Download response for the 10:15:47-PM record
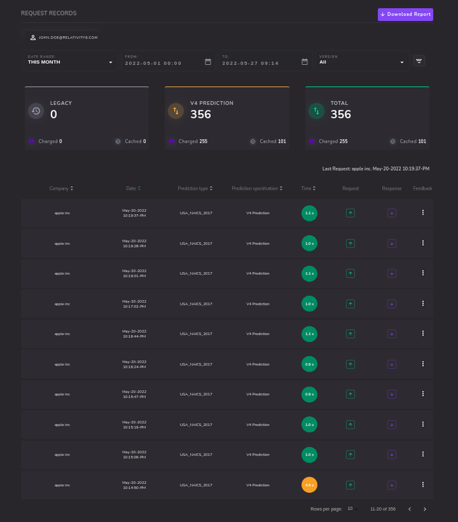 (392, 394)
